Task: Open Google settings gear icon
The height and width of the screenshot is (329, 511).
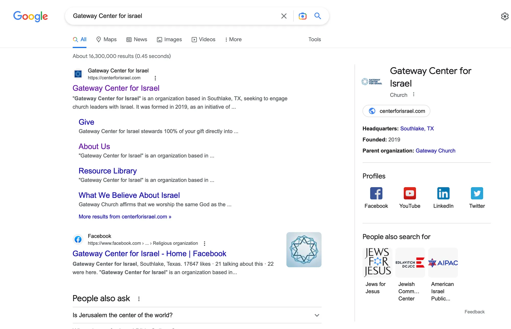Action: (505, 16)
